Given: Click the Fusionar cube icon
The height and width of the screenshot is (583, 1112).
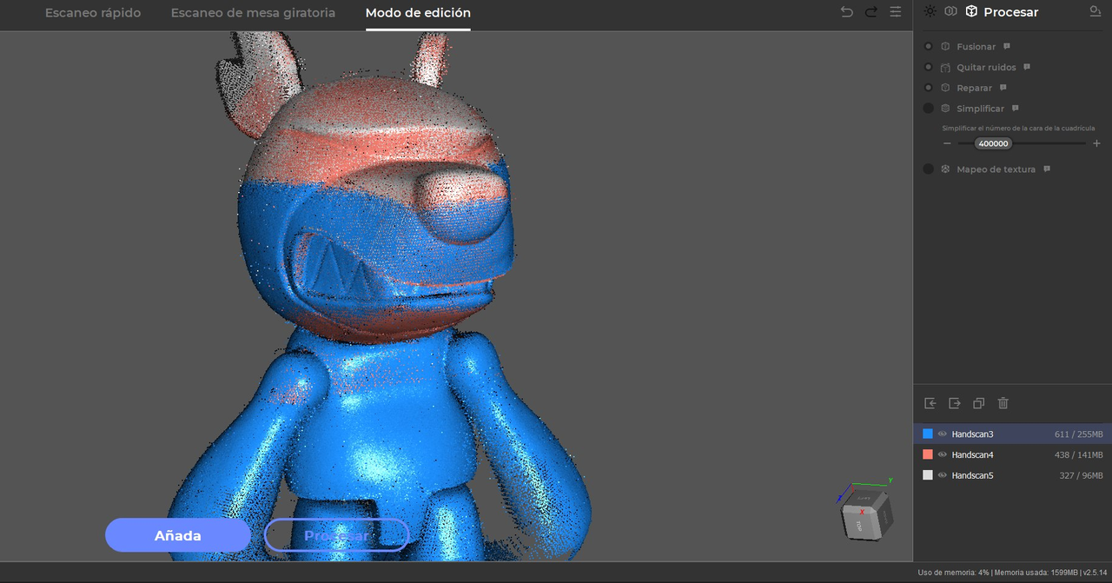Looking at the screenshot, I should point(945,46).
